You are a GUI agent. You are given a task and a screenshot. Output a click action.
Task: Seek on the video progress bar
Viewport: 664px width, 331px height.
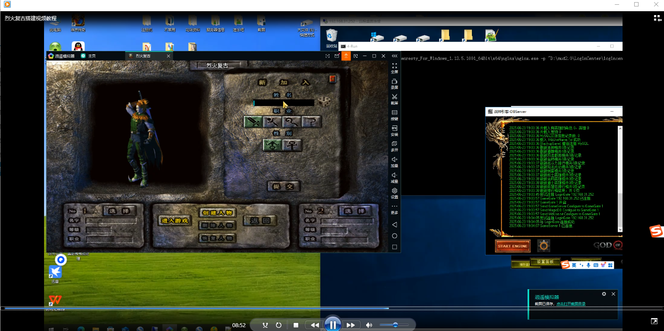coord(332,309)
